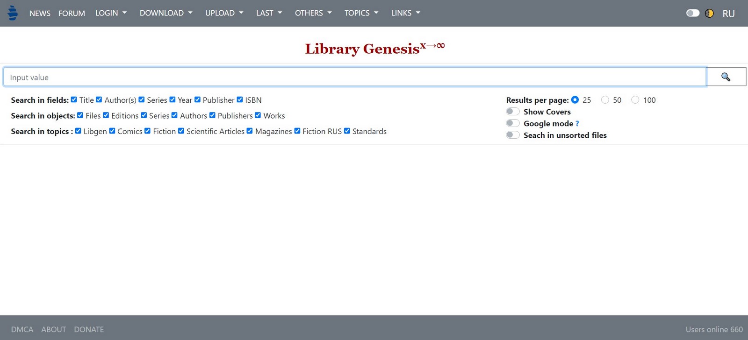
Task: Click the Google mode question mark help link
Action: pyautogui.click(x=577, y=123)
